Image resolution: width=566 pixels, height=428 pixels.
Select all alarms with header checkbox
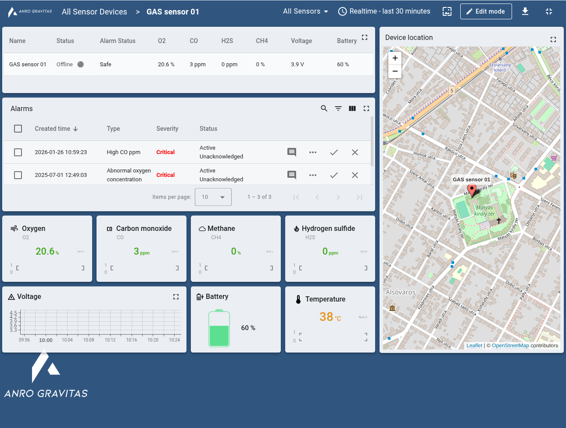pos(18,129)
